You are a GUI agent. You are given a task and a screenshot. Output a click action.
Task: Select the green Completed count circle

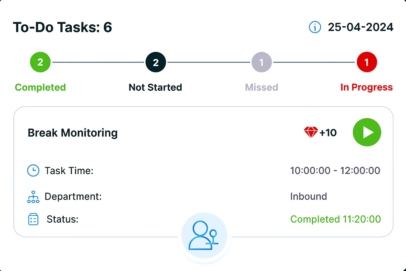click(x=40, y=62)
